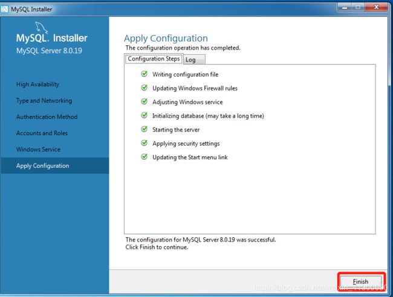This screenshot has height=297, width=393.
Task: Select 'Writing configuration file' step text
Action: [185, 75]
